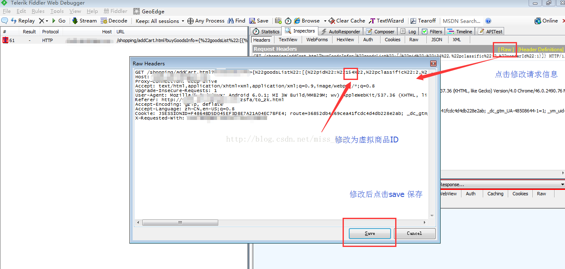
Task: Select the request WebForms inspector tab
Action: point(317,40)
